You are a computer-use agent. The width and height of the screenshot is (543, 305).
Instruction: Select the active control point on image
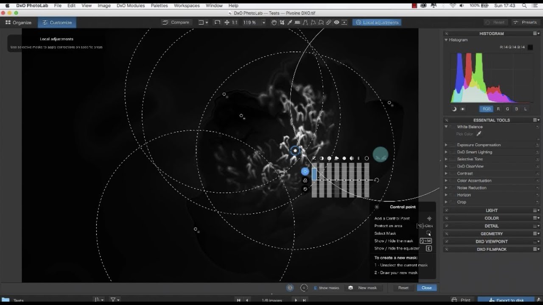(295, 150)
